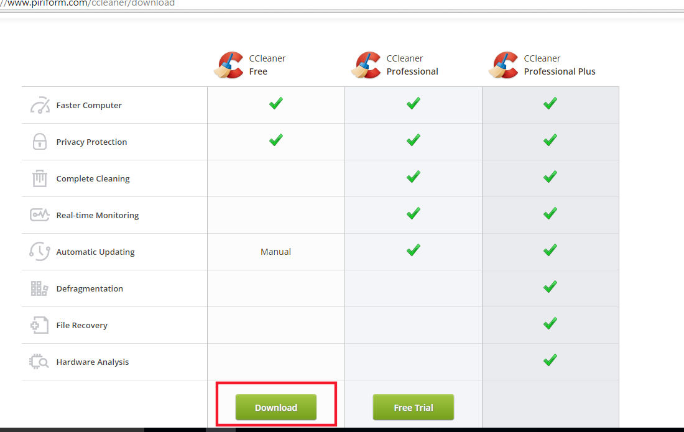Click the Real-time Monitoring pulse icon
The image size is (684, 432).
(x=40, y=215)
